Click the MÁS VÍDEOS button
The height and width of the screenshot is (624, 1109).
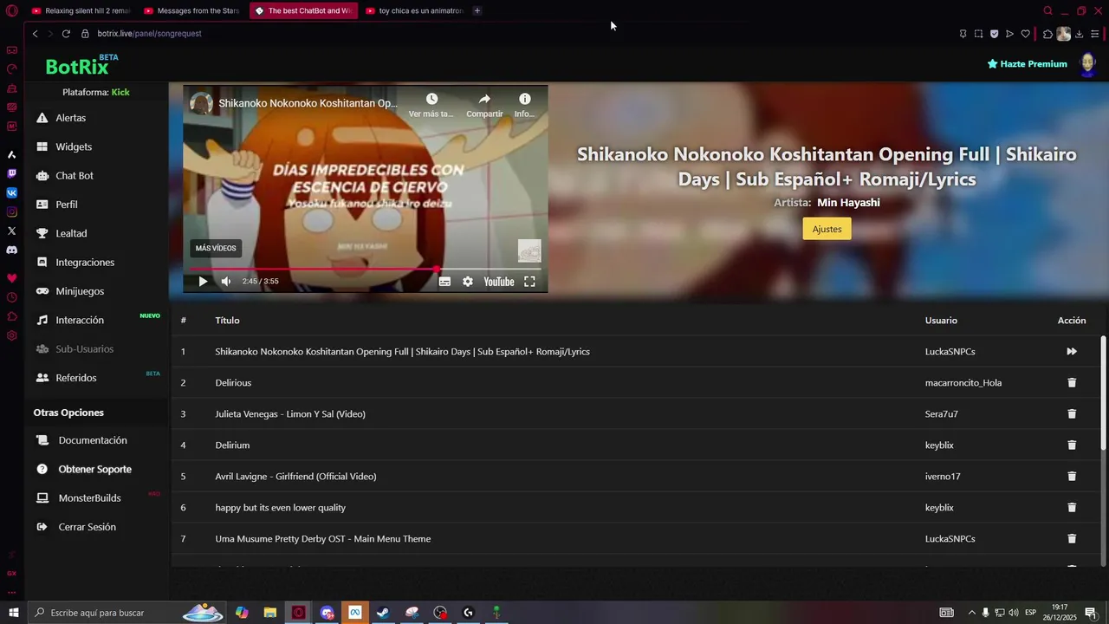coord(216,249)
